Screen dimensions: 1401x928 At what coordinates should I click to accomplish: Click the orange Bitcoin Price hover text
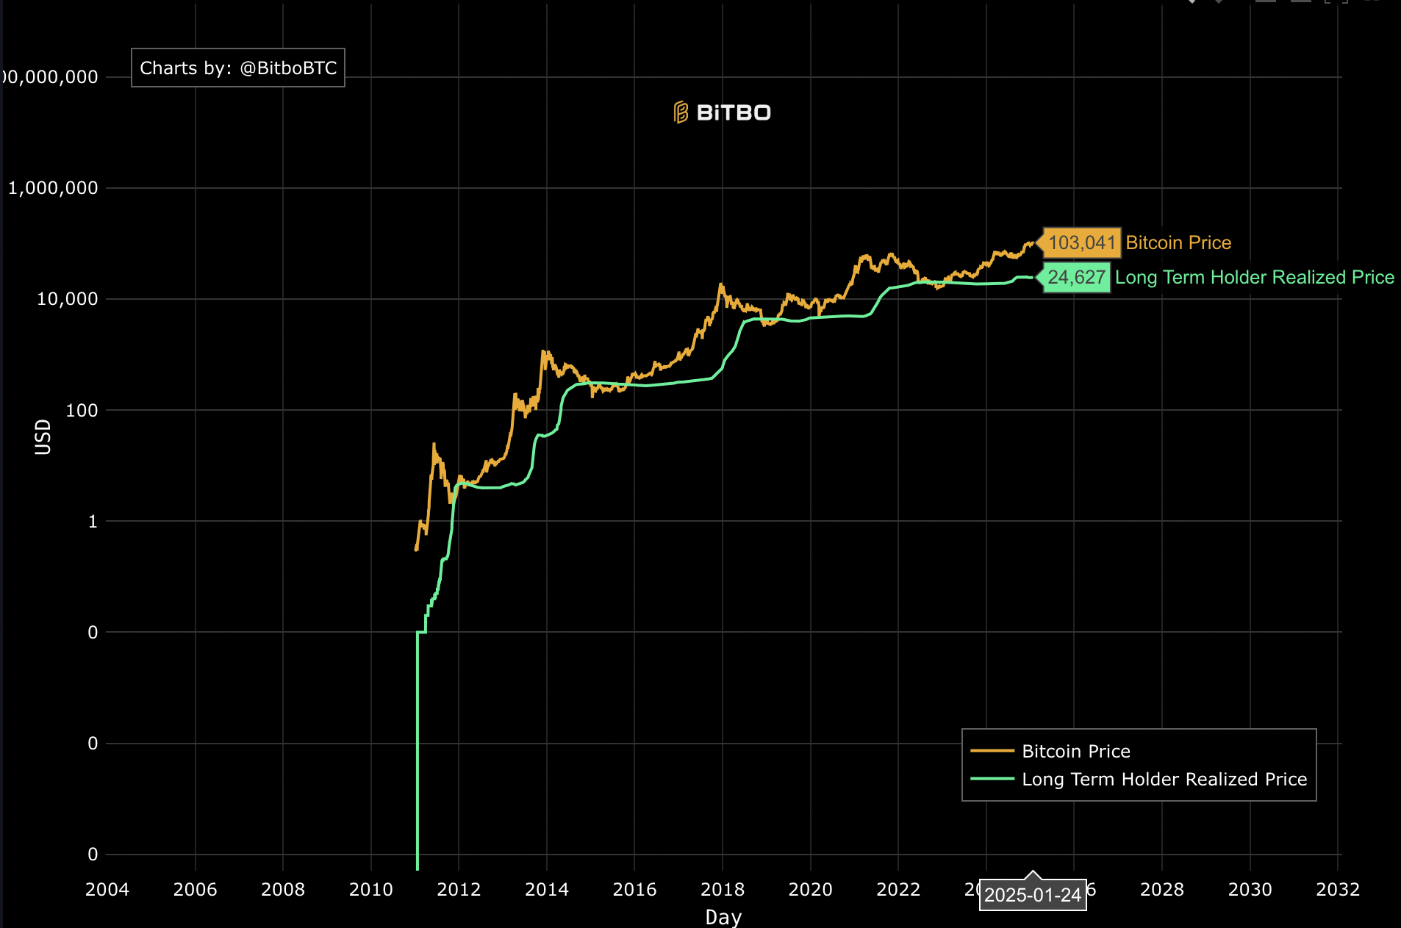pyautogui.click(x=1178, y=242)
